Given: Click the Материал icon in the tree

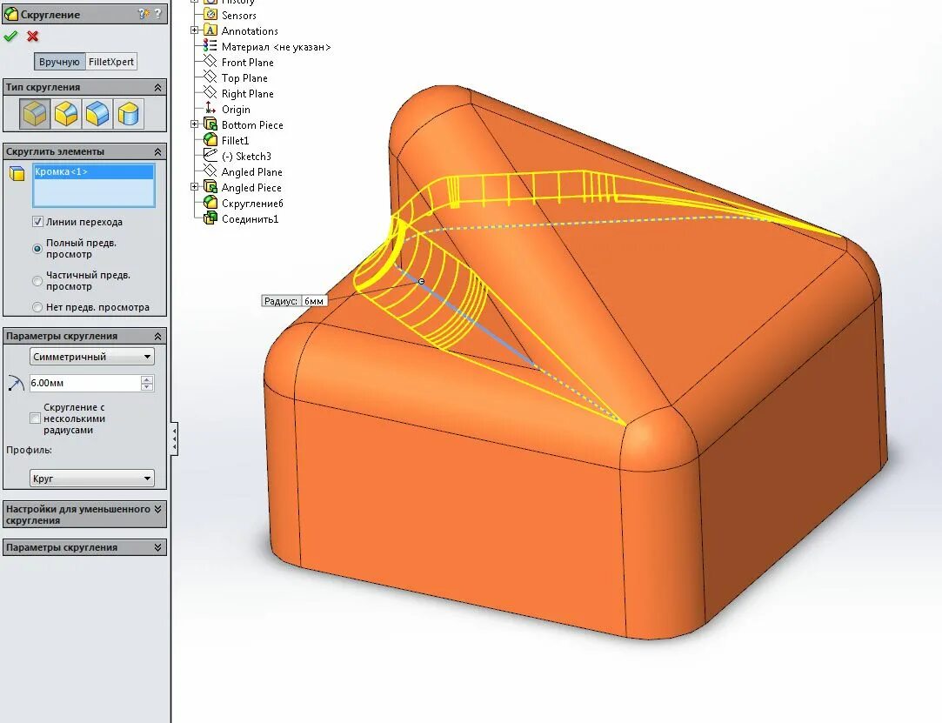Looking at the screenshot, I should coord(210,45).
